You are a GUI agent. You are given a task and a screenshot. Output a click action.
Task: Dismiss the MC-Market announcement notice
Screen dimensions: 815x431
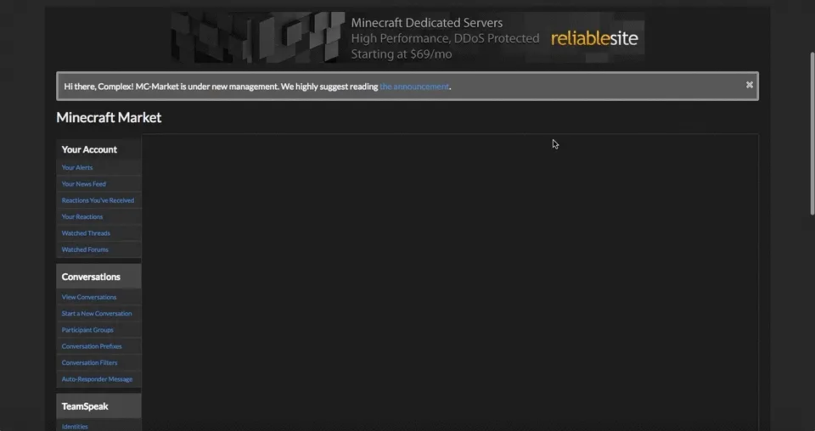[749, 85]
